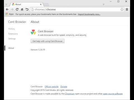Open the open source software link

coord(113,94)
